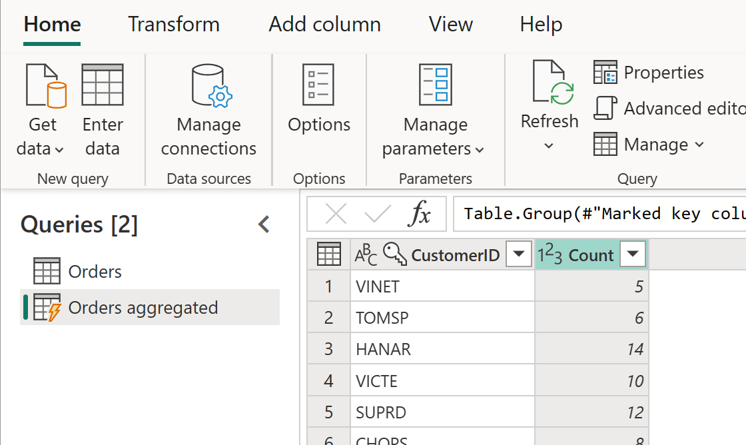The image size is (746, 445).
Task: Open Manage connections
Action: pyautogui.click(x=208, y=113)
